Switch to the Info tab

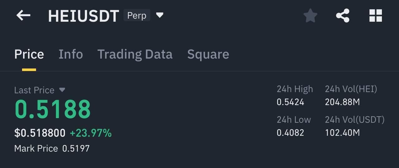point(71,54)
